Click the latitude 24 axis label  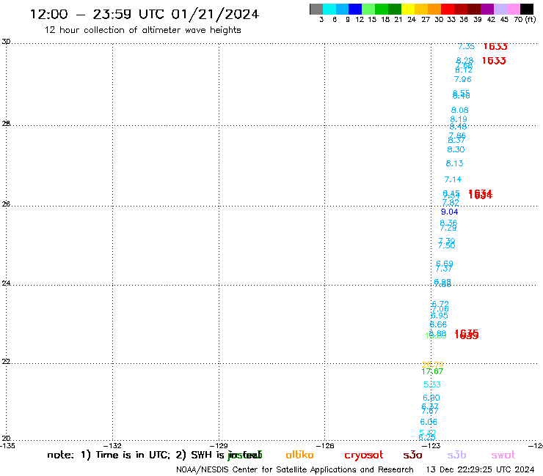[6, 283]
